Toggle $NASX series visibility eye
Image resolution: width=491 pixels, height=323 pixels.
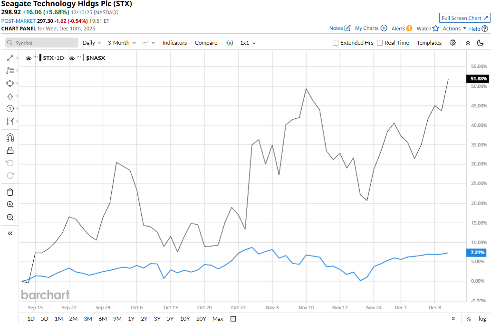72,58
